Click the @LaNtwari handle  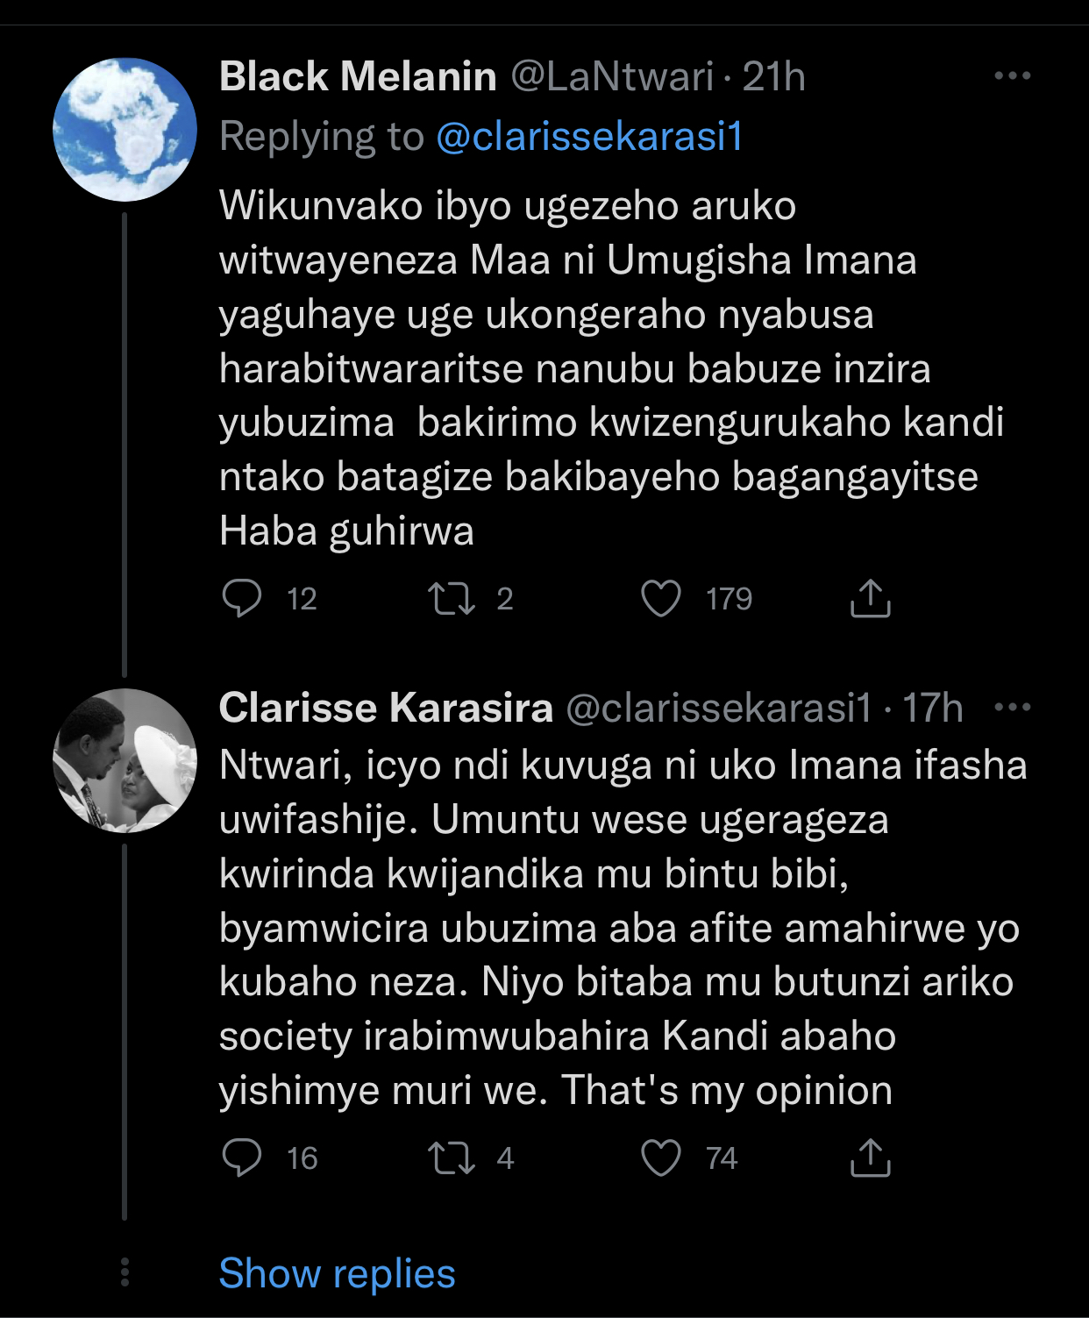point(612,77)
